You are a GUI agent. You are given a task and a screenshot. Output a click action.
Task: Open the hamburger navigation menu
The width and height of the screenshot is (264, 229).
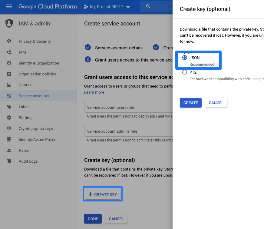[9, 7]
